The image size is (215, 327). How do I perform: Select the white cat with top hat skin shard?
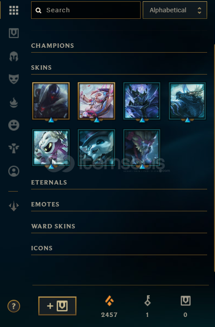click(x=96, y=148)
